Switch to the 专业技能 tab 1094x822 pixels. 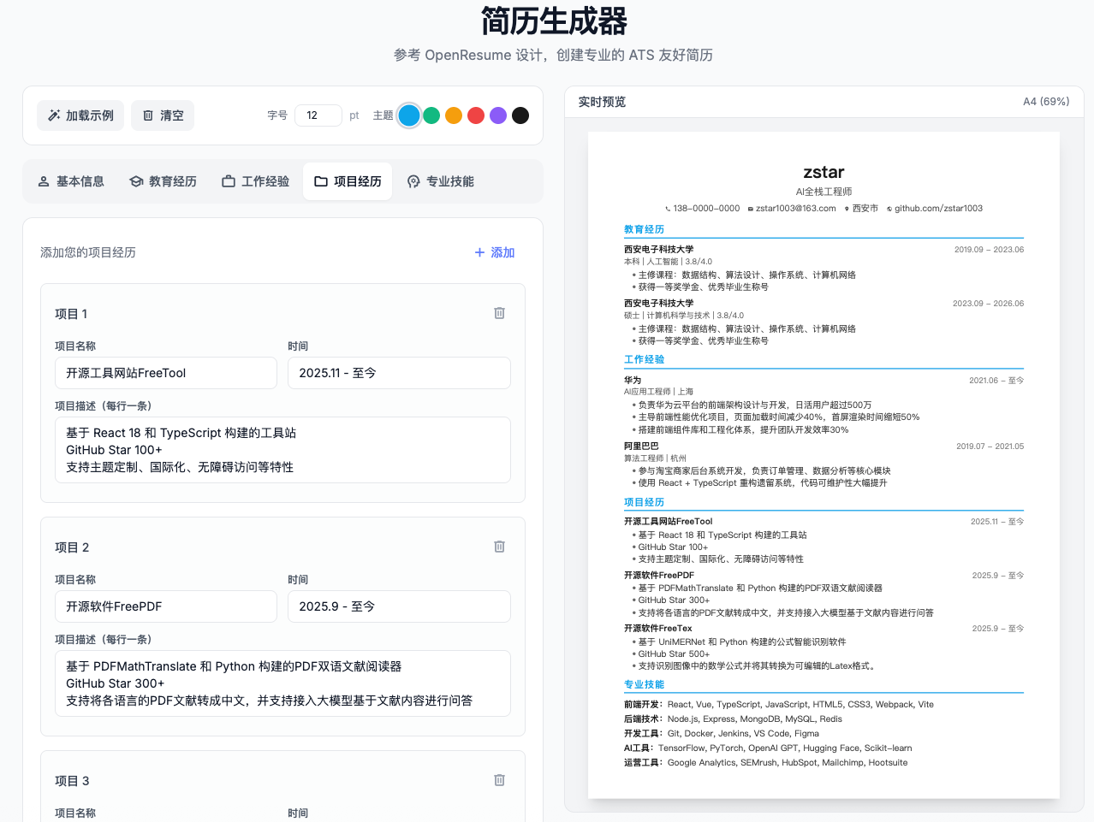[x=440, y=181]
